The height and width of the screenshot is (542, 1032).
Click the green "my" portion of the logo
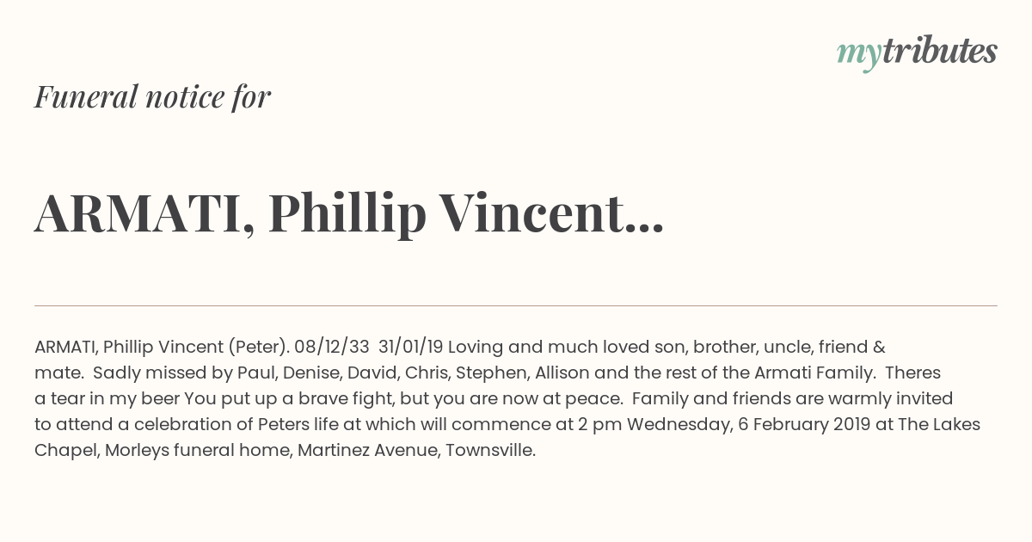pos(859,55)
